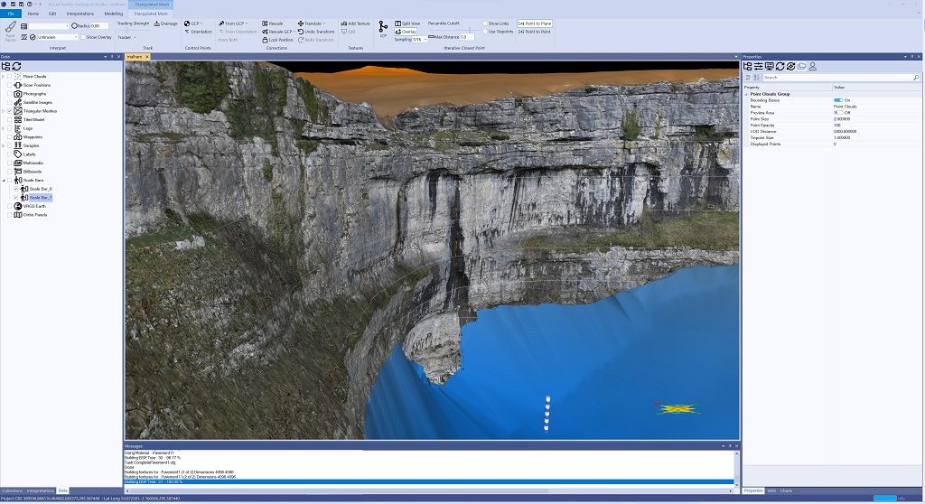Open the File menu
This screenshot has height=504, width=925.
[x=11, y=14]
